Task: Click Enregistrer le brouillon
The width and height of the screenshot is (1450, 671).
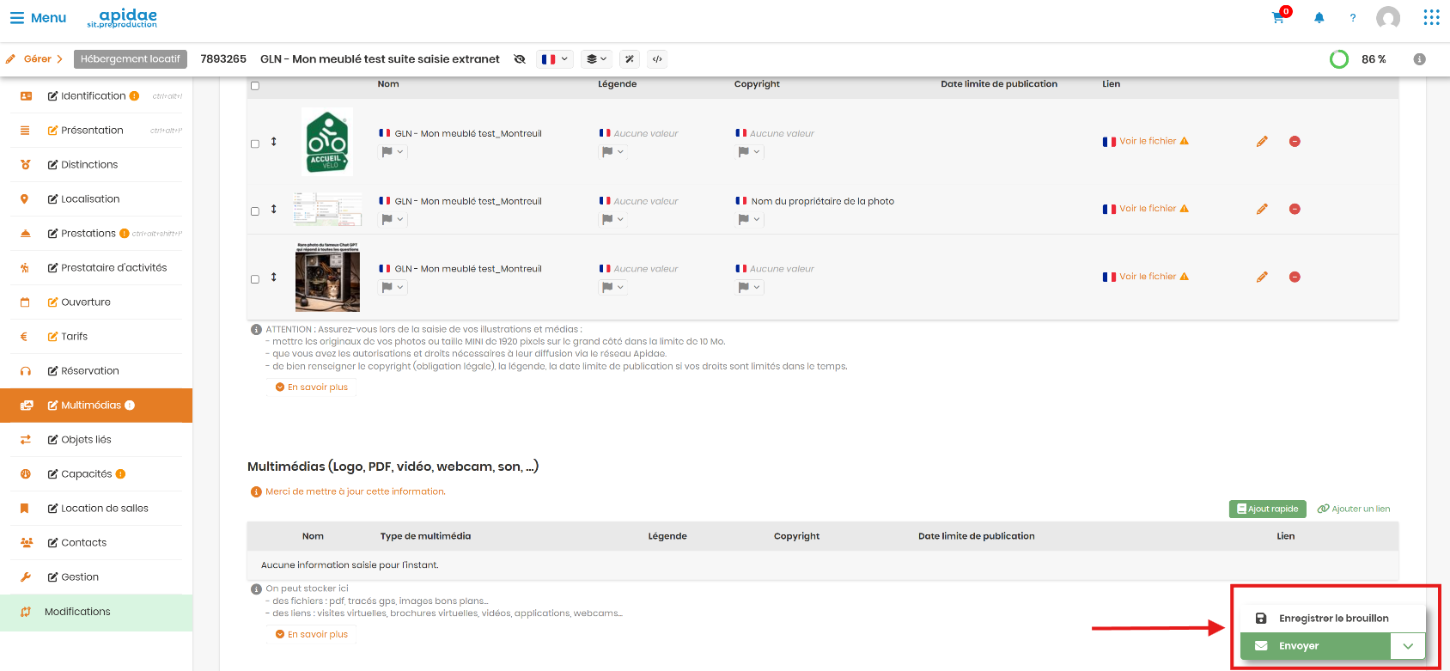Action: tap(1333, 618)
